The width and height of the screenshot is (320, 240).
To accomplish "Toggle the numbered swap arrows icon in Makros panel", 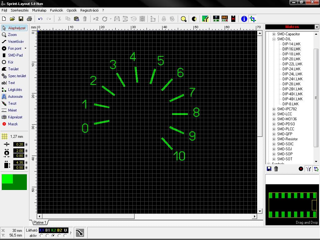I will pyautogui.click(x=316, y=169).
